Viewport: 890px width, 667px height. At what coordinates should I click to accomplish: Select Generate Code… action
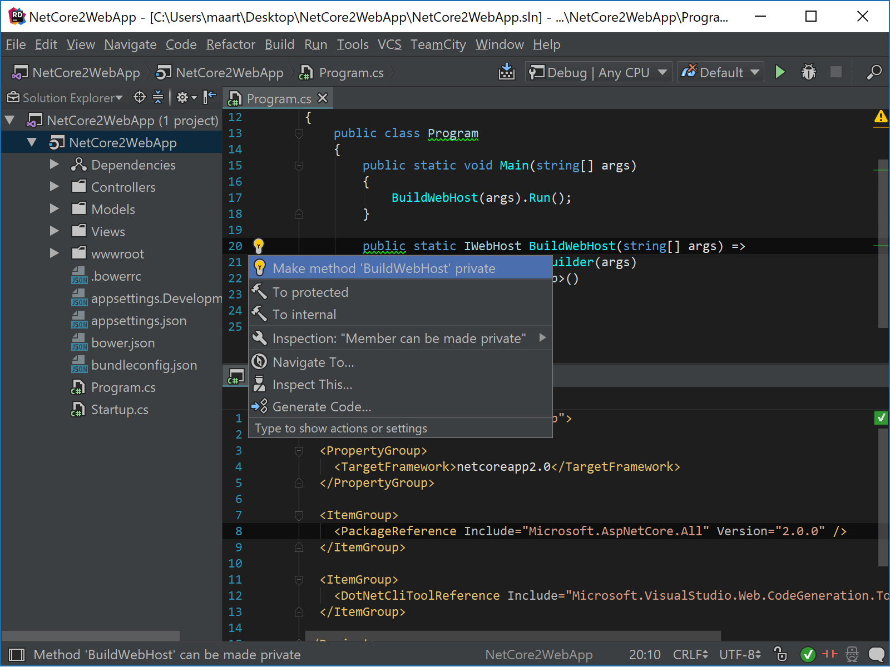400,406
